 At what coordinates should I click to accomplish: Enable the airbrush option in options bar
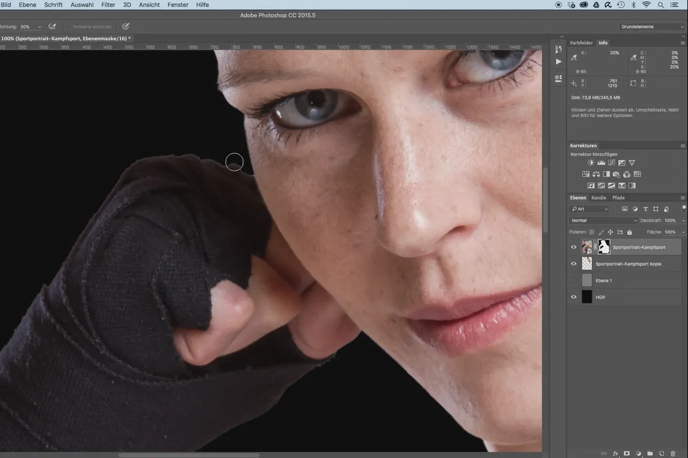click(52, 26)
